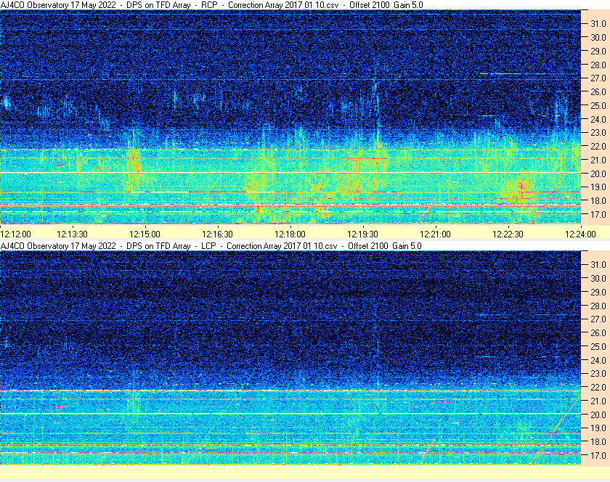Image resolution: width=610 pixels, height=482 pixels.
Task: Click the 12:19:30 time label
Action: coord(362,234)
